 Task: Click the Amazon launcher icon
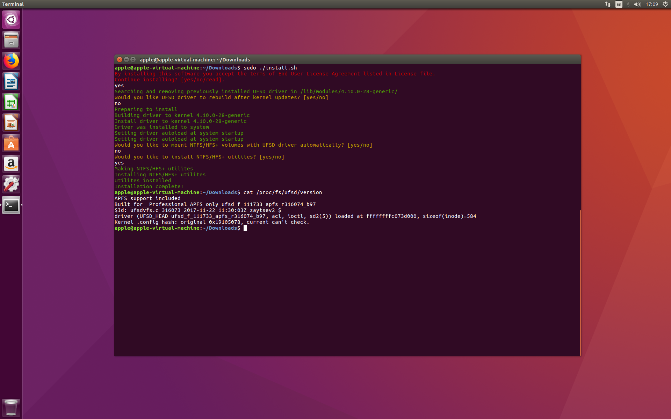pyautogui.click(x=11, y=164)
